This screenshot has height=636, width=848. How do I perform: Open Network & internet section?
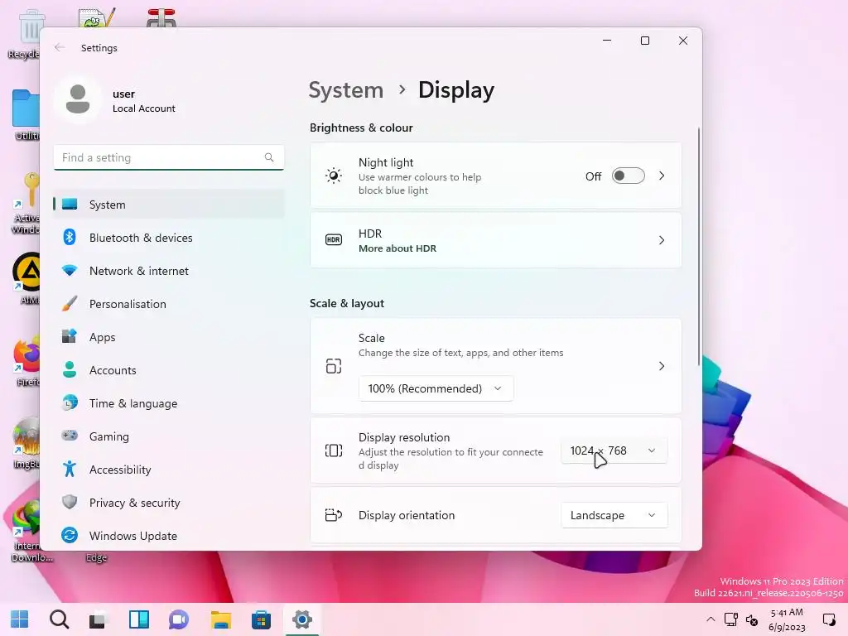click(x=169, y=271)
